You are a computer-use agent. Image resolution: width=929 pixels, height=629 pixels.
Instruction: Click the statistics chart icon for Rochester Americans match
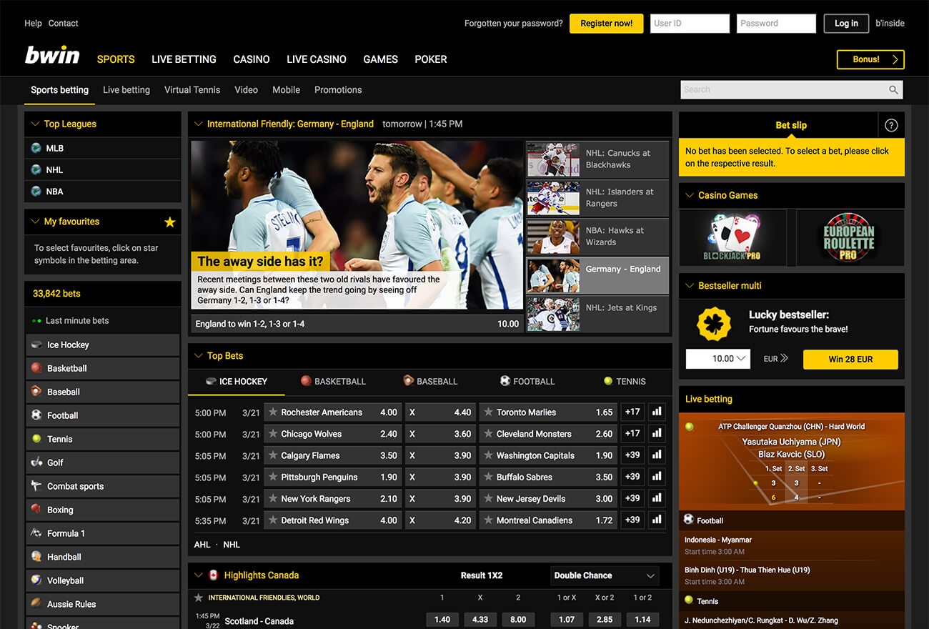pos(656,412)
